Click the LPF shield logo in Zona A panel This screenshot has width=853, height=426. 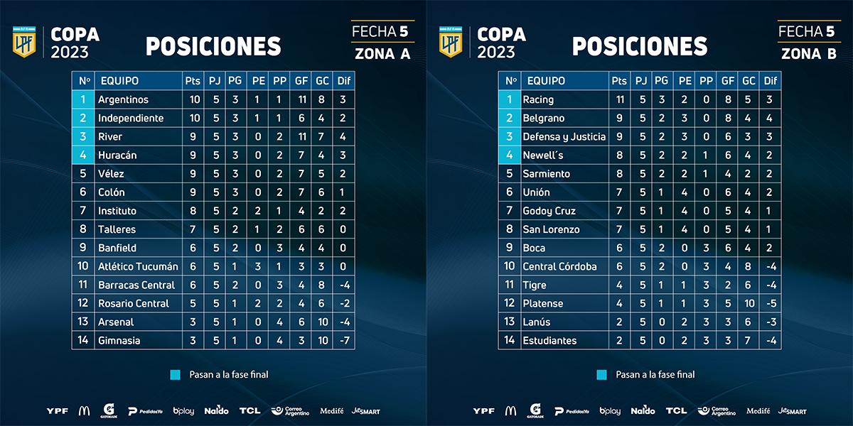[x=23, y=42]
